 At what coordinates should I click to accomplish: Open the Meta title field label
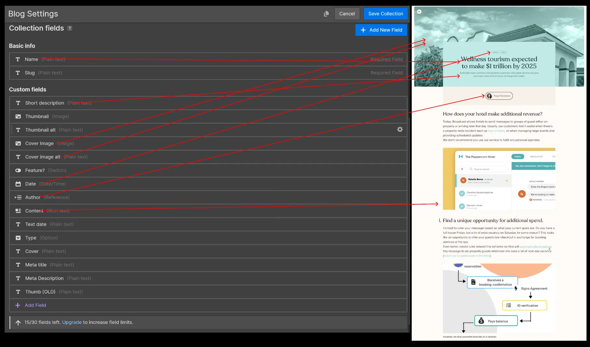tap(36, 265)
